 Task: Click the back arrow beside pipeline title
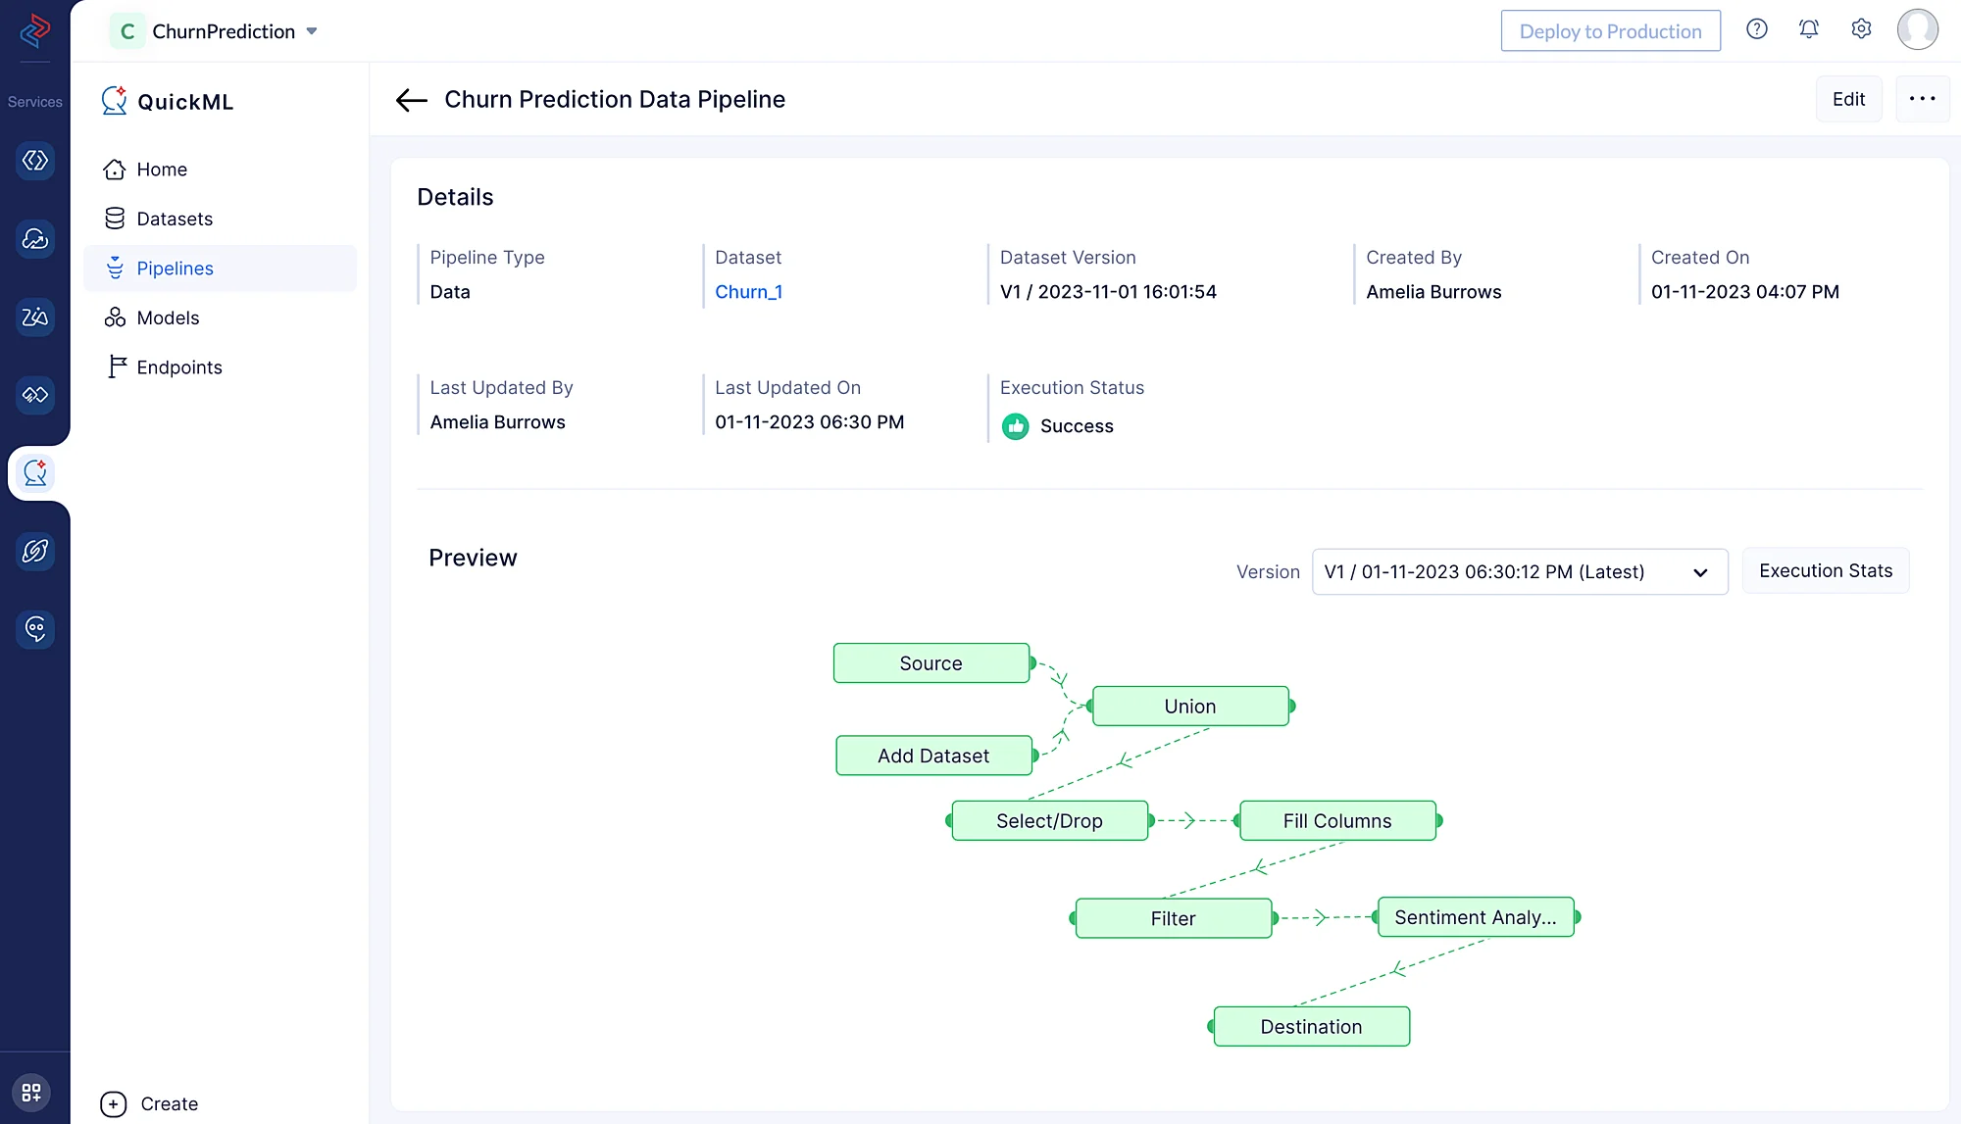pyautogui.click(x=411, y=100)
